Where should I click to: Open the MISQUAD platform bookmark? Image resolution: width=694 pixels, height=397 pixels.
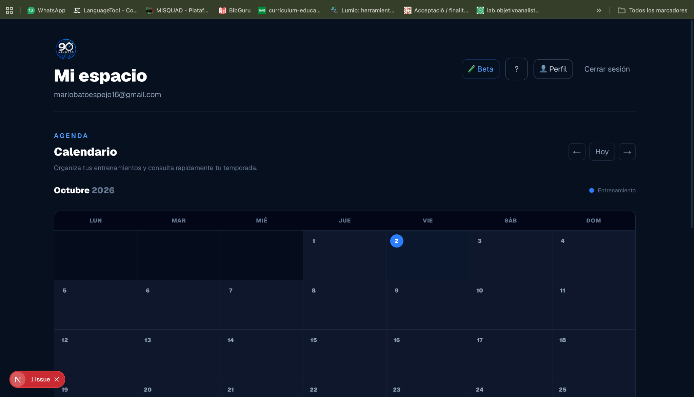177,10
